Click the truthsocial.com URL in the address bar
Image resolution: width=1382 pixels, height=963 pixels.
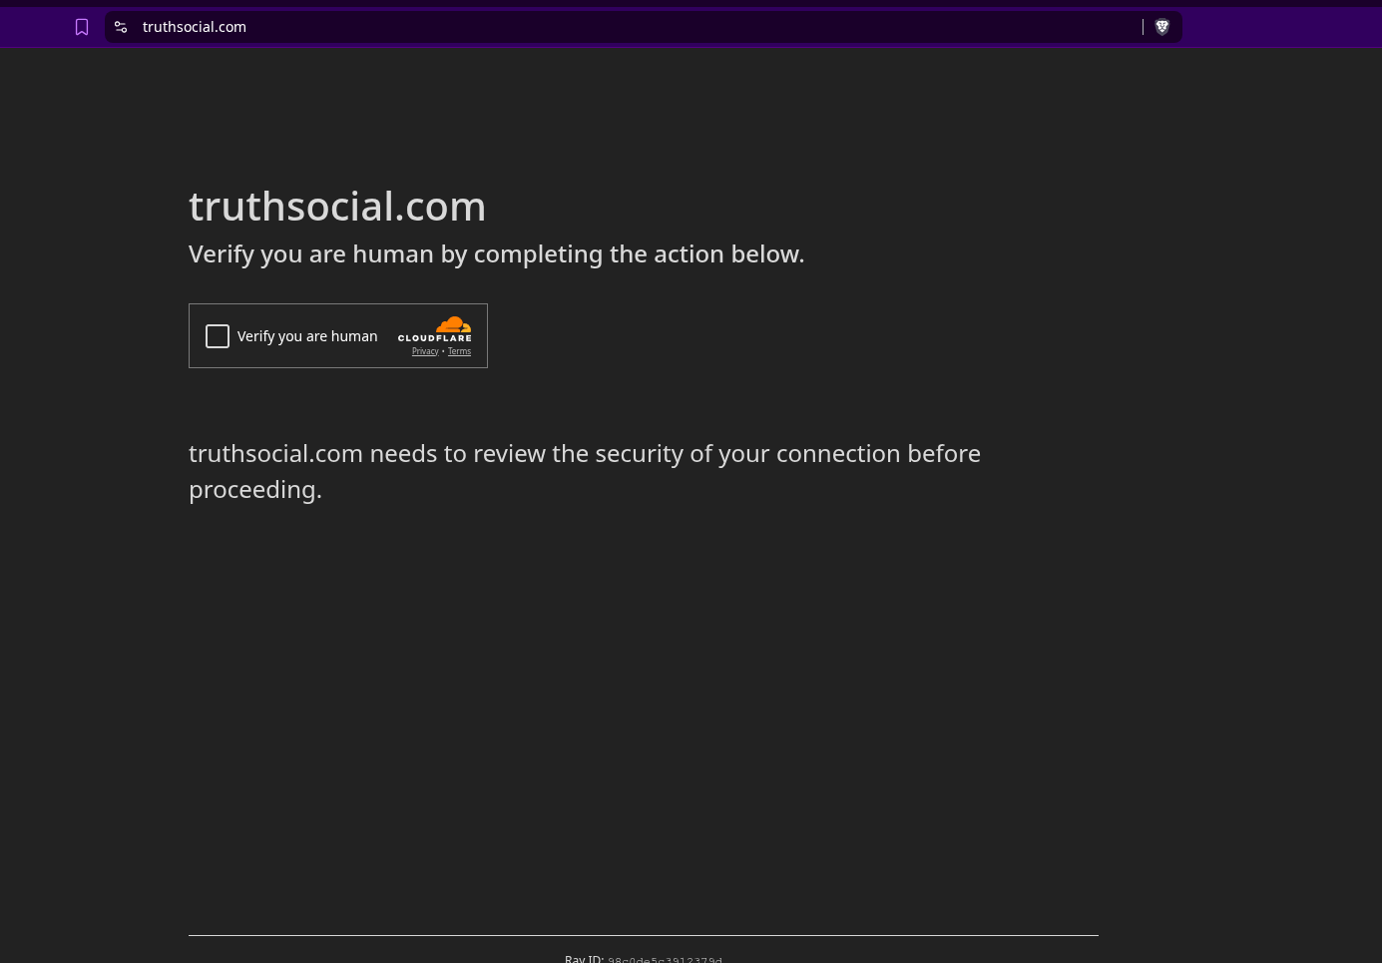coord(195,27)
